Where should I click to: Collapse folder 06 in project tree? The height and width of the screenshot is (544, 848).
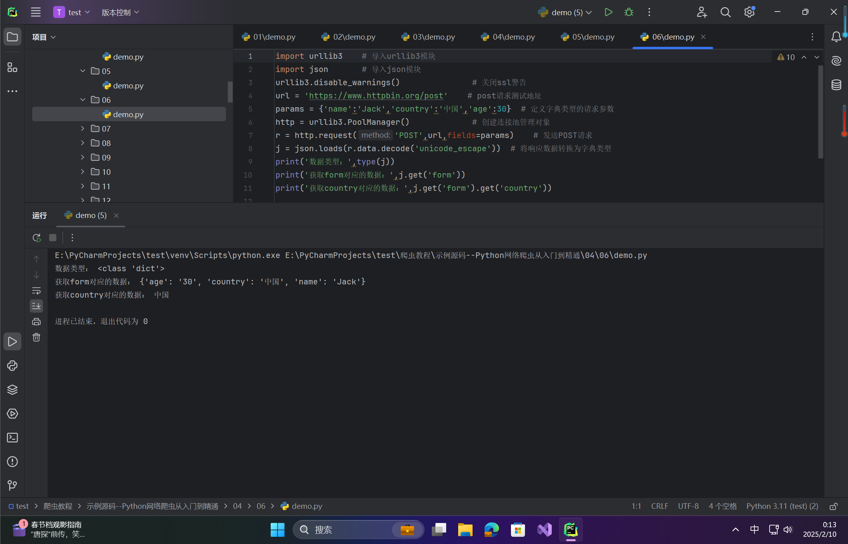tap(83, 100)
